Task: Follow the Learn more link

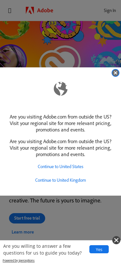Action: coord(23,232)
